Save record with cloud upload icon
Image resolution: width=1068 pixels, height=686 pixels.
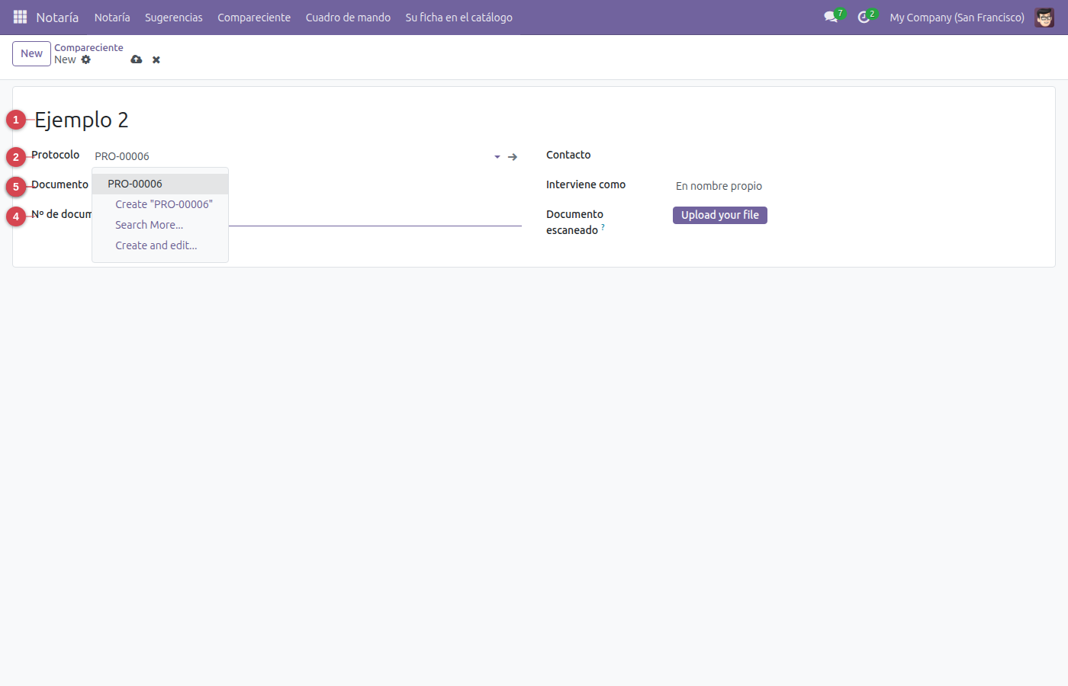click(137, 59)
